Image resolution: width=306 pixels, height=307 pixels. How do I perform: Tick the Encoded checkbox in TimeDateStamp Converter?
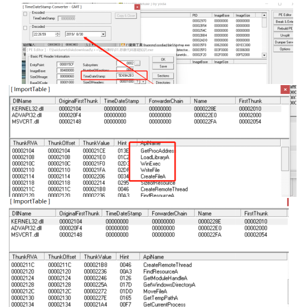25,14
